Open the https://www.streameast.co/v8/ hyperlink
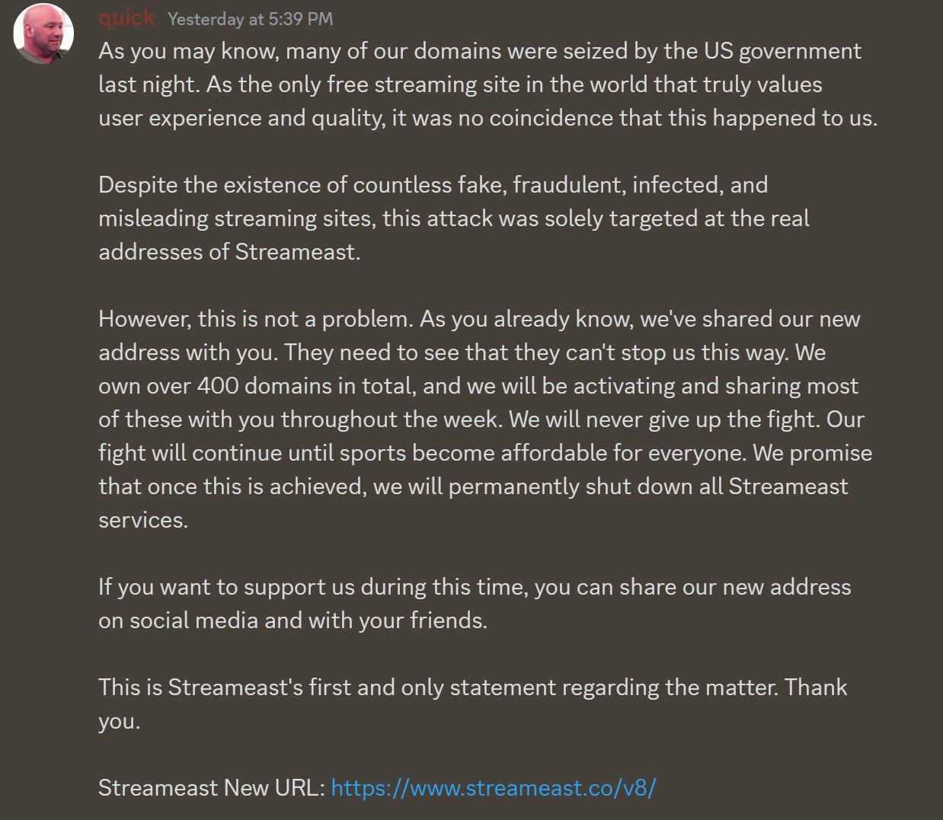 pos(494,787)
